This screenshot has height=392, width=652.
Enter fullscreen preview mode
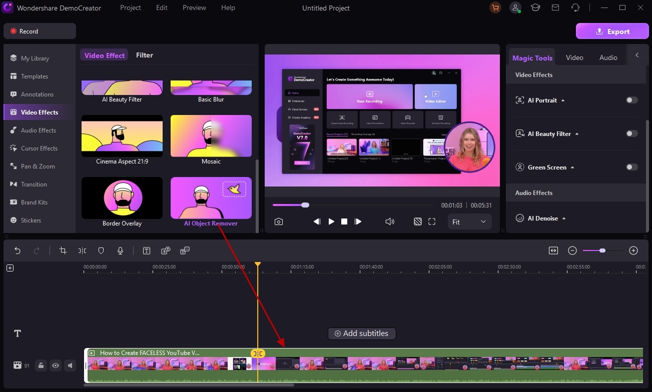(432, 221)
